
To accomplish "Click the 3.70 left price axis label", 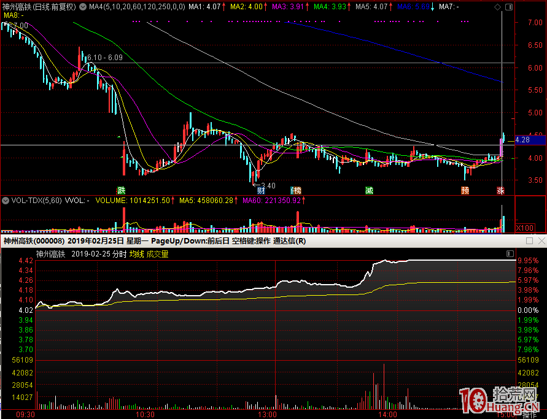I will pyautogui.click(x=26, y=350).
